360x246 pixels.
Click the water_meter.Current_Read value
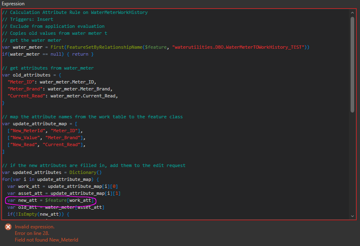(x=84, y=96)
